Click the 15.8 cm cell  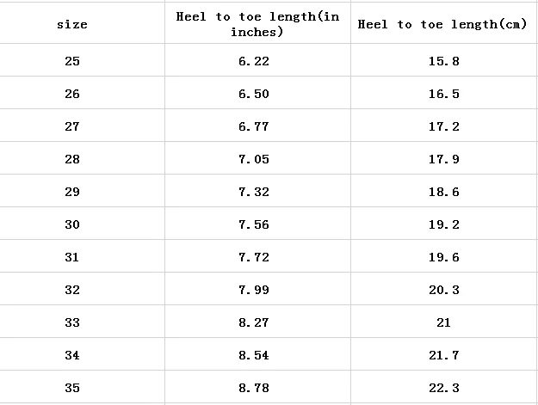pyautogui.click(x=443, y=61)
